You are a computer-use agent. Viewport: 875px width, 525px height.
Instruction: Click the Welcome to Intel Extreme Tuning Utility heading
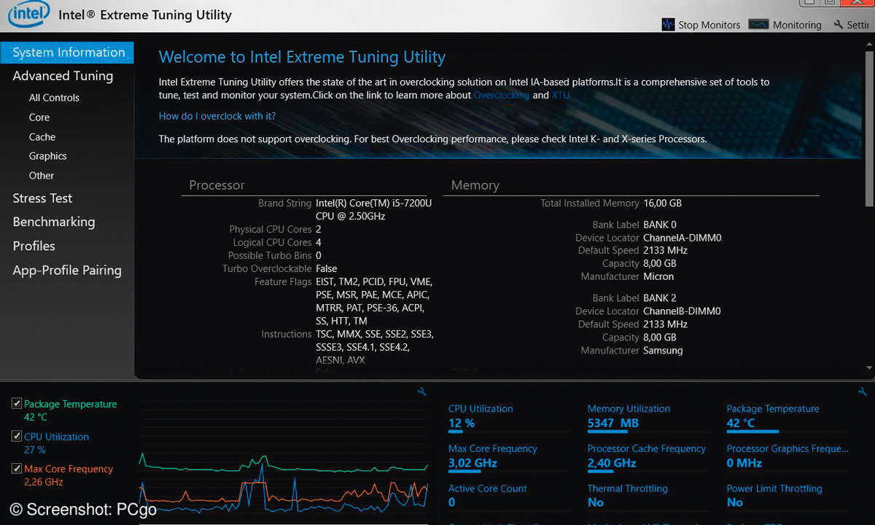(x=302, y=57)
